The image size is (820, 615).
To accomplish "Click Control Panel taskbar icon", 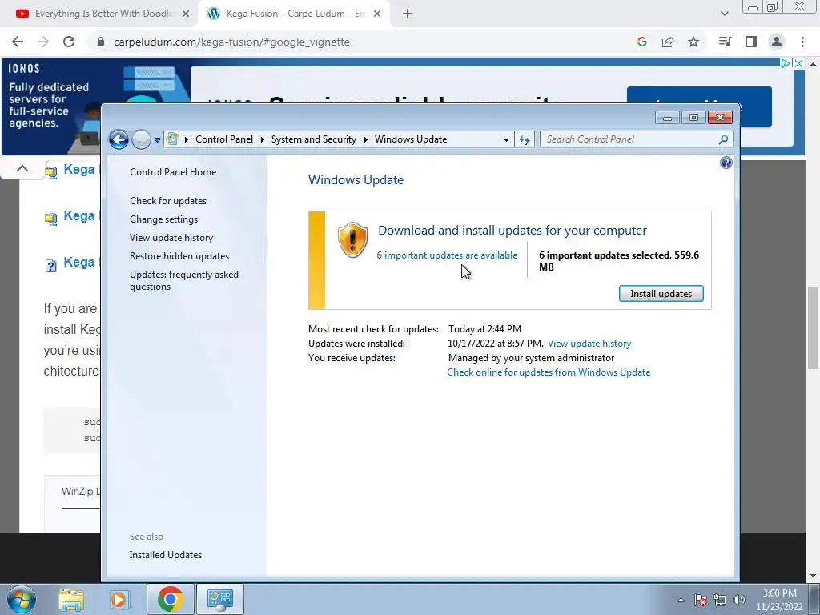I will 219,599.
